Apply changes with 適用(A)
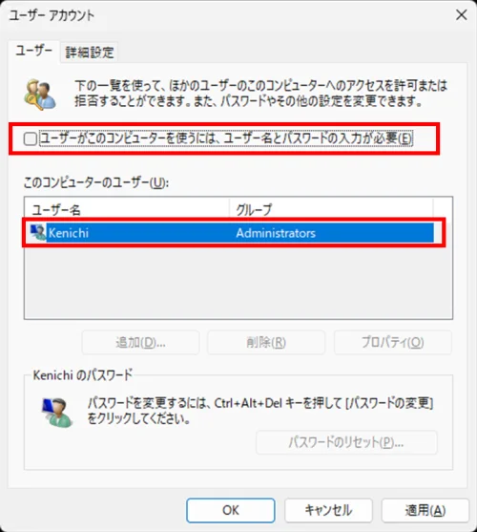 425,510
